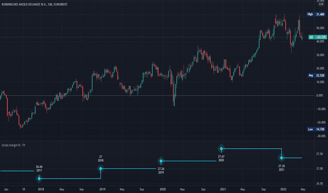Click the Jun label on time axis
This screenshot has width=328, height=193.
6,189
